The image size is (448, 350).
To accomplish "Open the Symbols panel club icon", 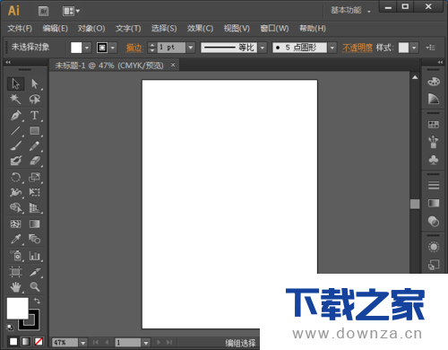I will (434, 160).
